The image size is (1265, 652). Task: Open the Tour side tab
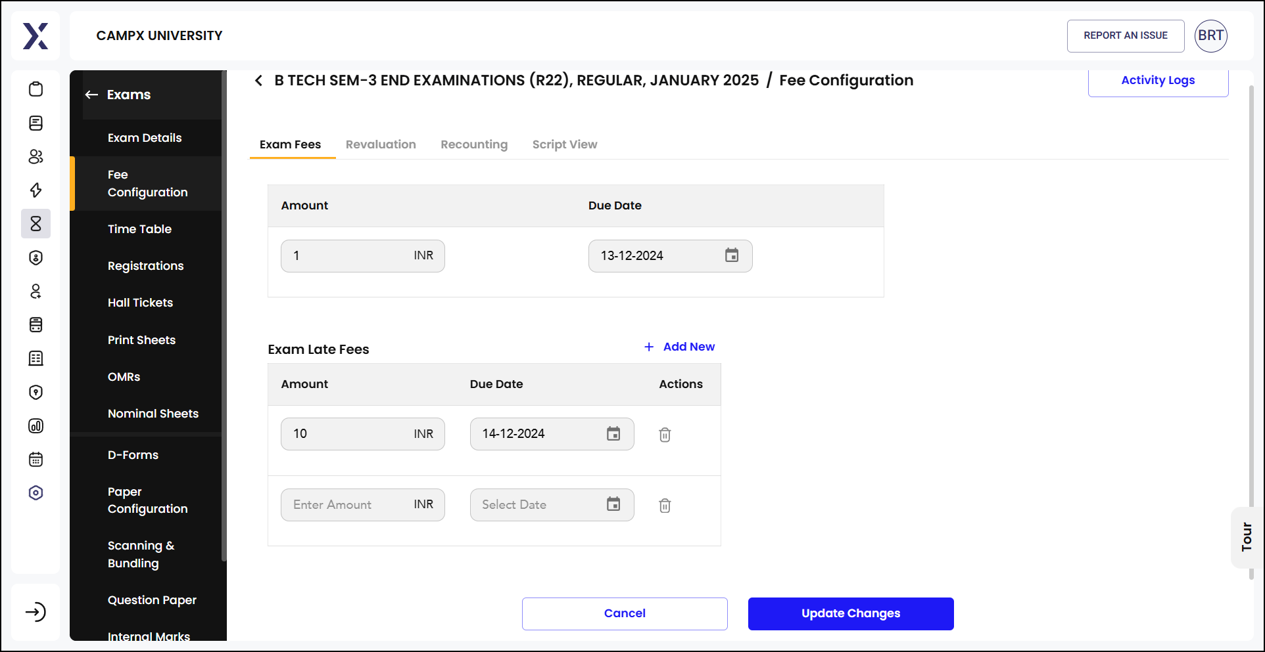click(x=1246, y=537)
